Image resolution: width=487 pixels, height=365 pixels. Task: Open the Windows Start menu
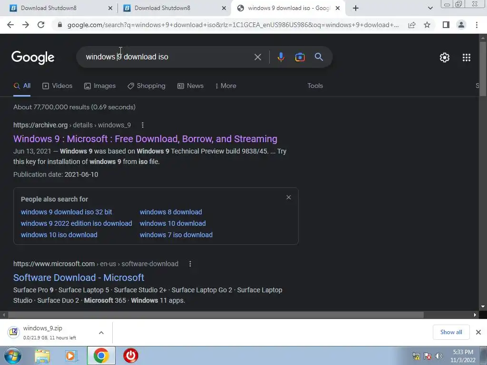pyautogui.click(x=12, y=355)
